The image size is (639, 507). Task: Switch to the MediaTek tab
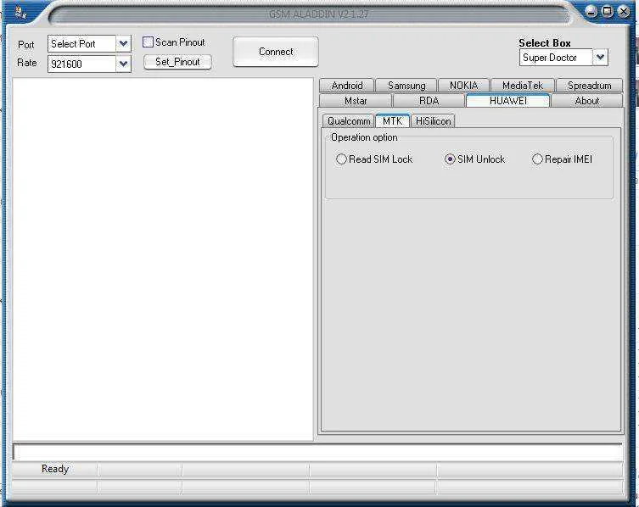coord(523,86)
